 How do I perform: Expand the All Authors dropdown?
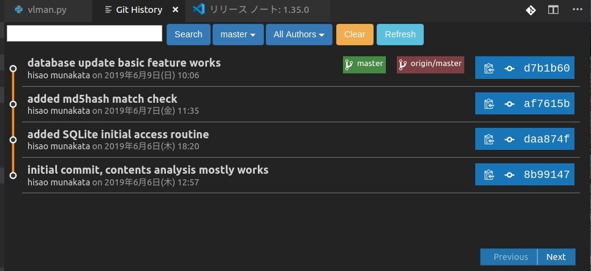tap(299, 34)
